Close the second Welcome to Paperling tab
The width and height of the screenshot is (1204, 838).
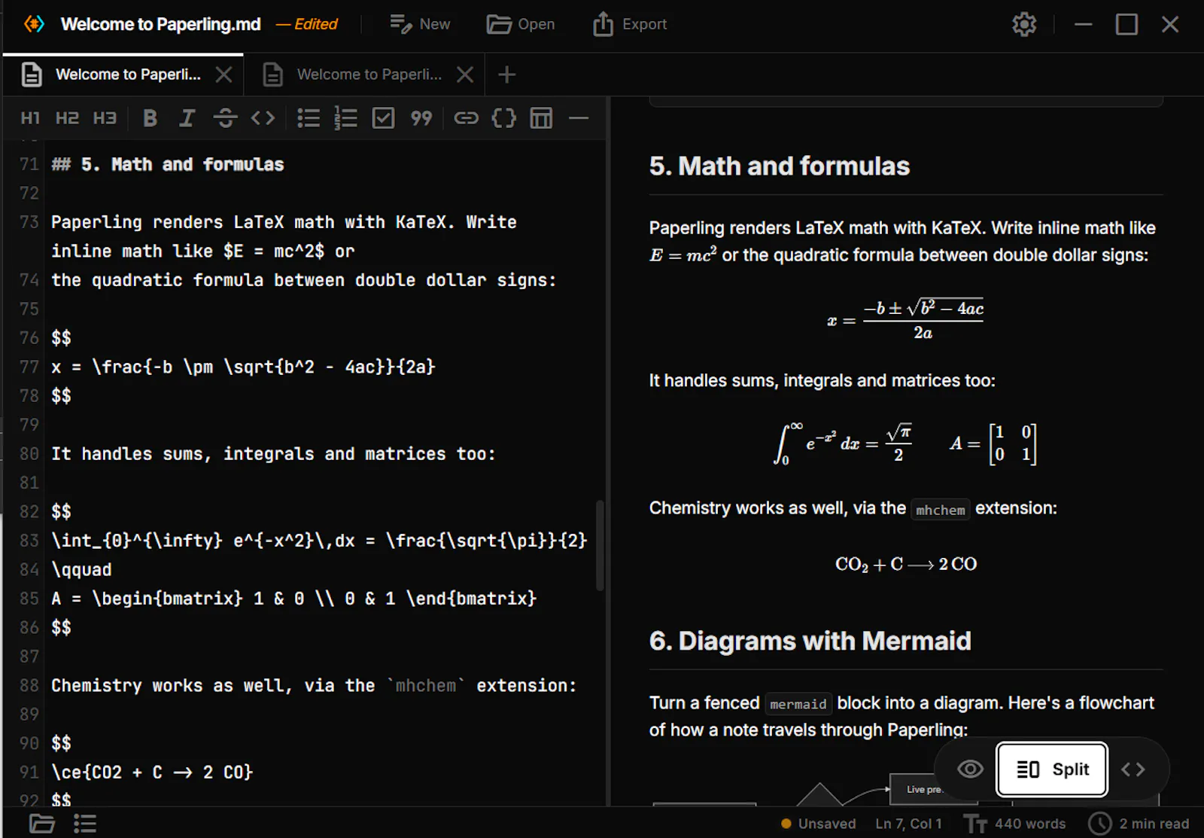click(x=465, y=75)
